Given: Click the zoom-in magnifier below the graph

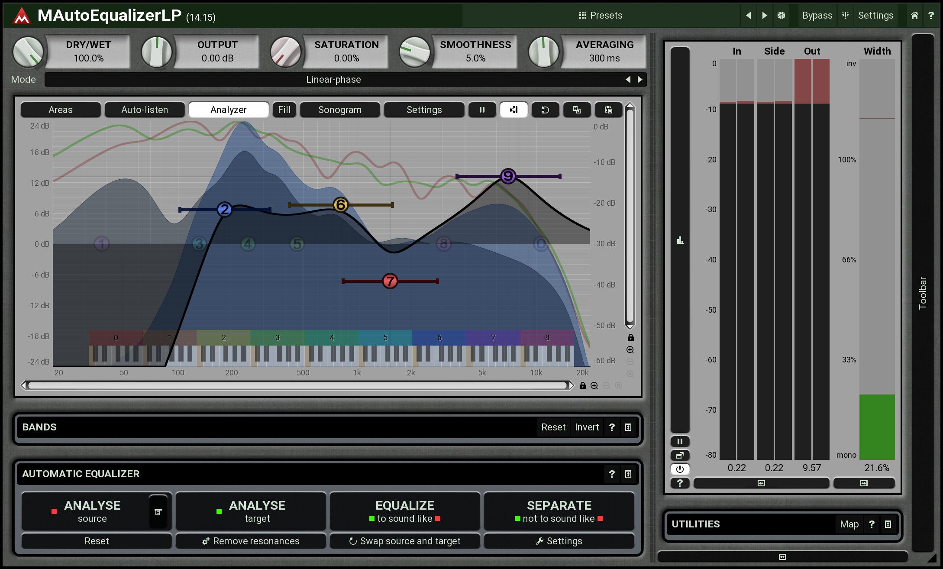Looking at the screenshot, I should click(594, 386).
